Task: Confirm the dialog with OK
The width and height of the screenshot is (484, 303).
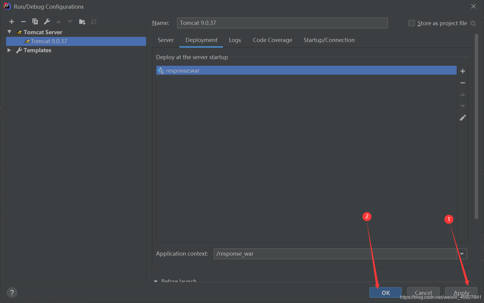Action: coord(386,292)
